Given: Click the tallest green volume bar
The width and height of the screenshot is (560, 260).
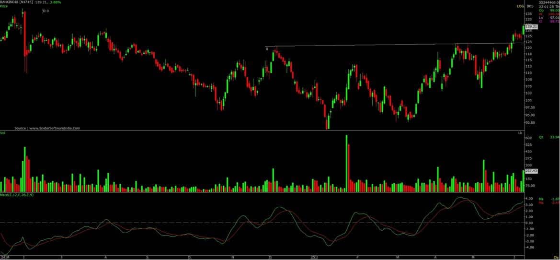Looking at the screenshot, I should tap(346, 163).
